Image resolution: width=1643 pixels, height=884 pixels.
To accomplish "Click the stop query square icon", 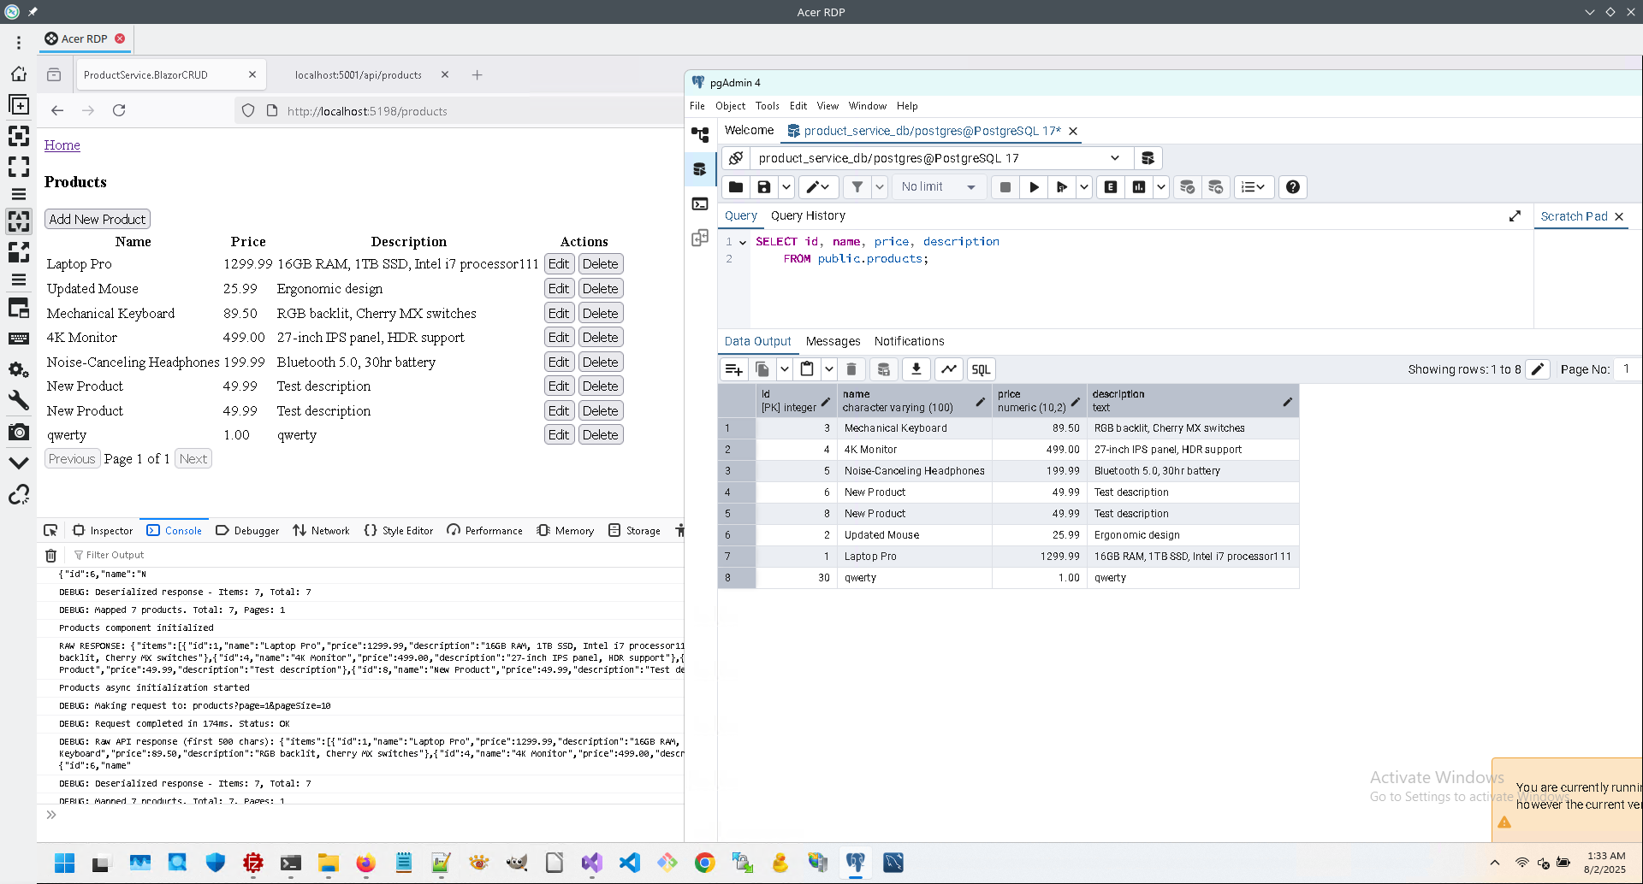I will 1005,187.
